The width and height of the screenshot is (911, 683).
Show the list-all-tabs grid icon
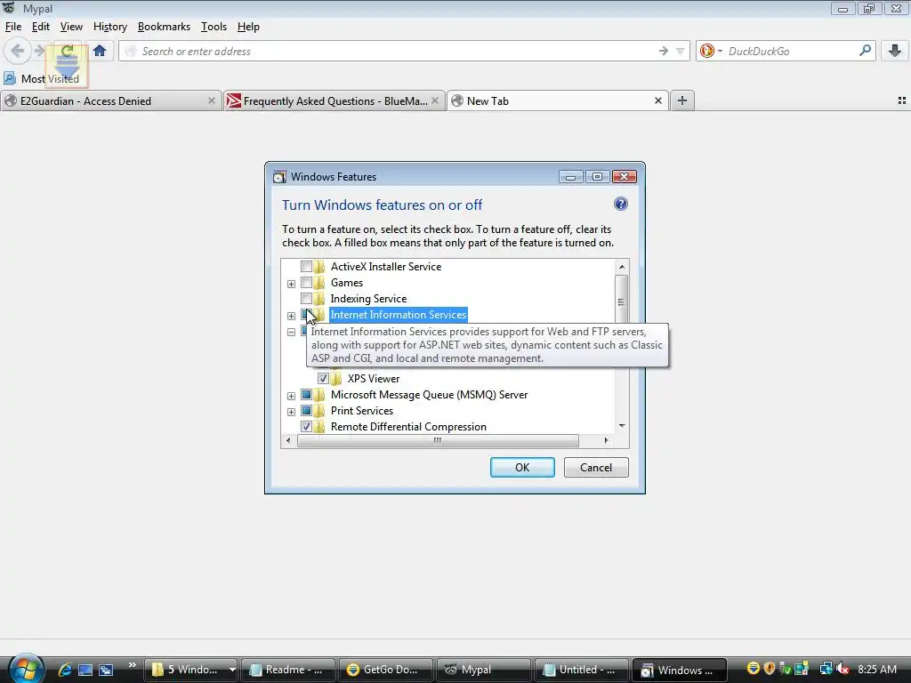[x=902, y=100]
